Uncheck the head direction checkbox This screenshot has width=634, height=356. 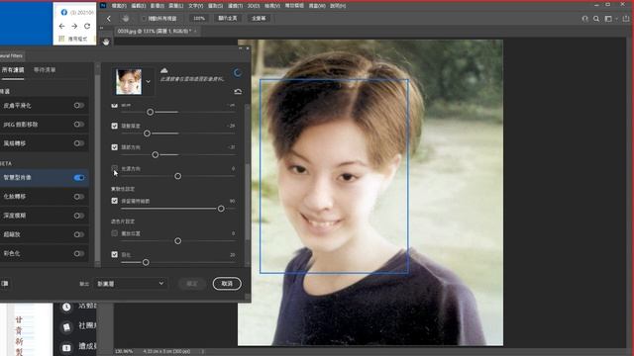point(115,147)
